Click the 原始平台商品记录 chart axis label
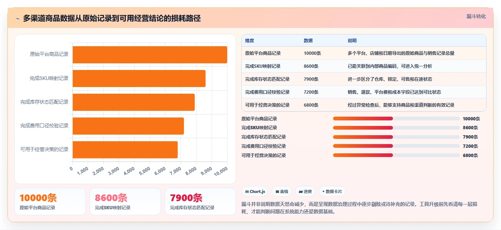 point(49,54)
